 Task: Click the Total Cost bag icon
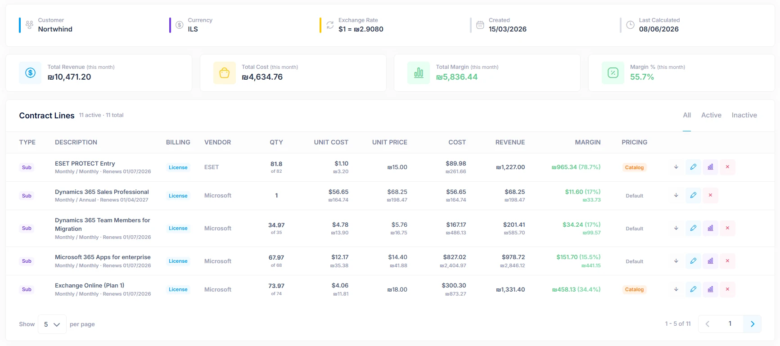(225, 73)
